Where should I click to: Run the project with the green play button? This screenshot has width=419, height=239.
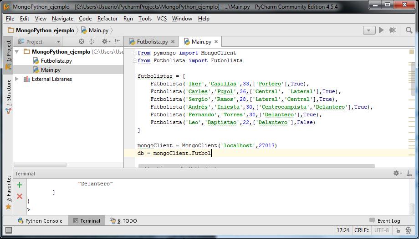pos(381,30)
